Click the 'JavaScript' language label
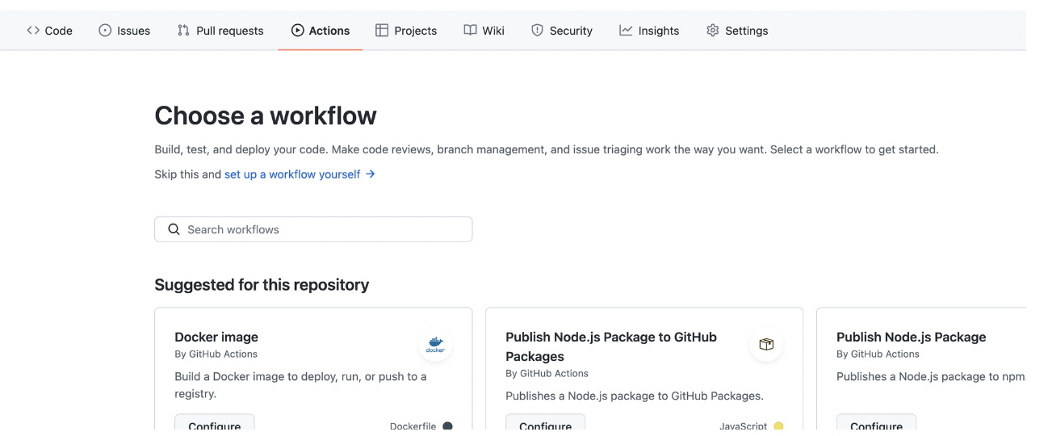 click(743, 426)
